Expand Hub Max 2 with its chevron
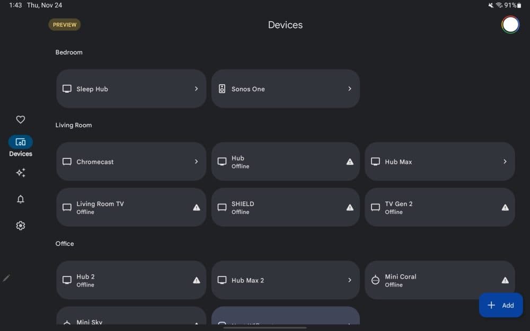This screenshot has width=530, height=331. (349, 280)
